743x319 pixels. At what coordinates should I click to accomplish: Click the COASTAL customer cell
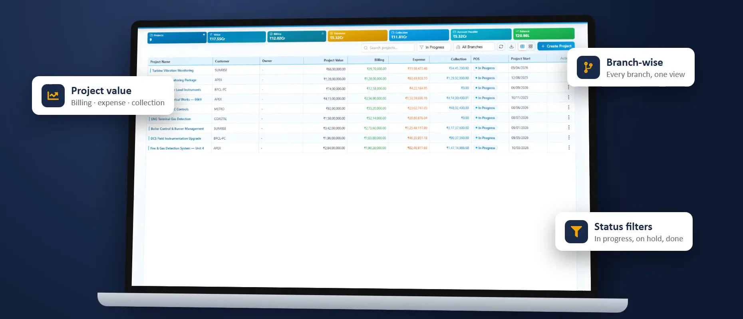220,119
